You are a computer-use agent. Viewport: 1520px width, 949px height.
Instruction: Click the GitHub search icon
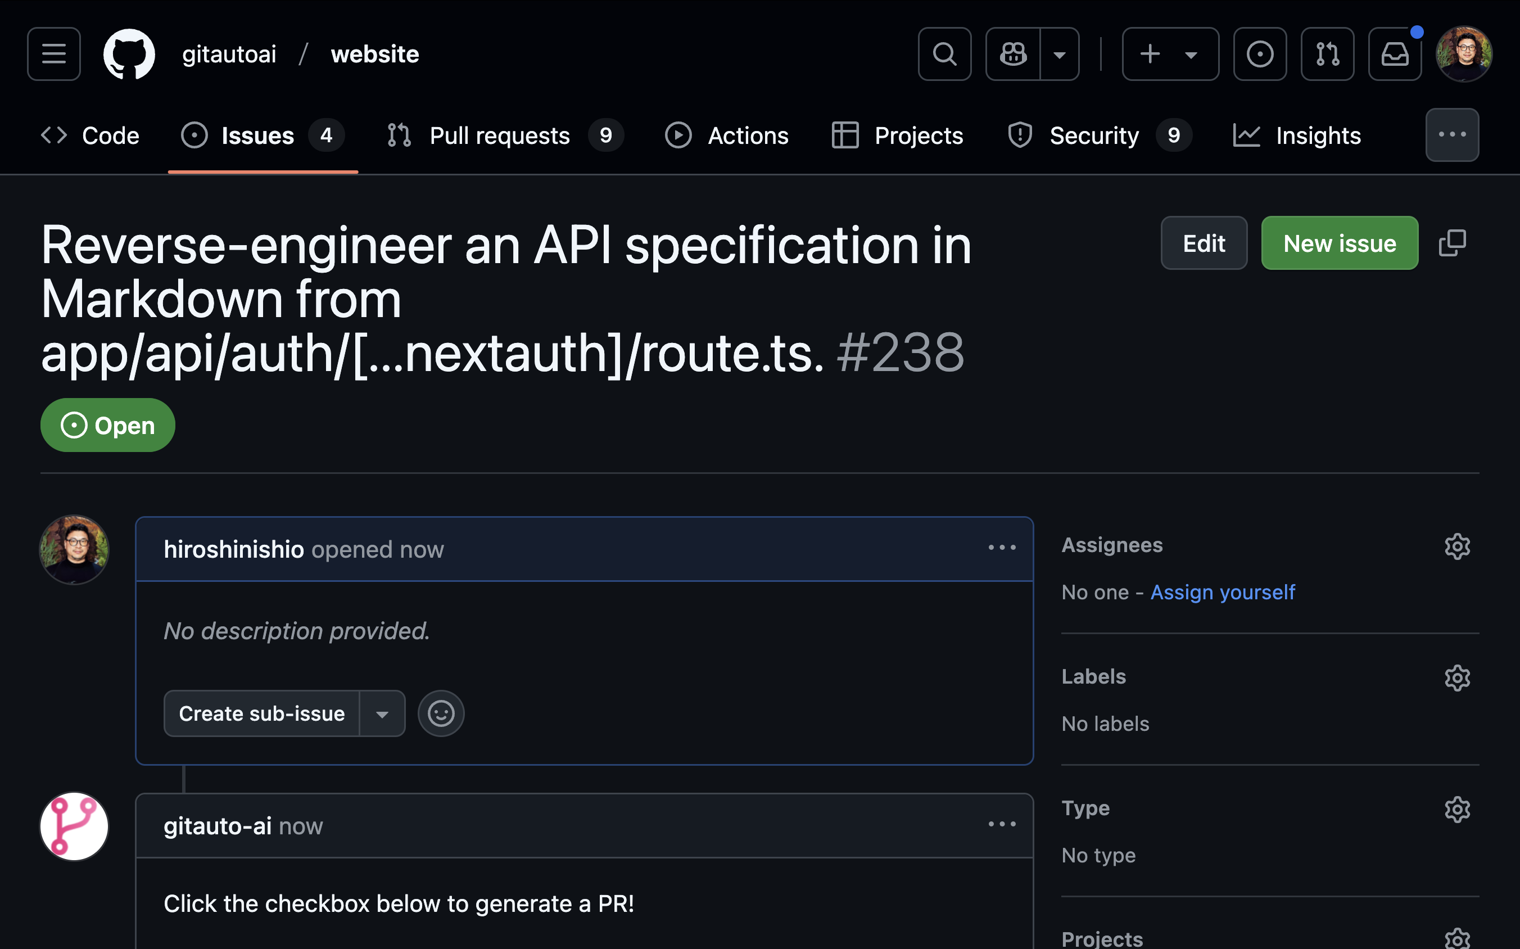pyautogui.click(x=944, y=52)
